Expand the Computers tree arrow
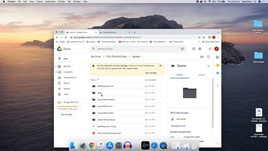Image resolution: width=268 pixels, height=151 pixels. [56, 72]
